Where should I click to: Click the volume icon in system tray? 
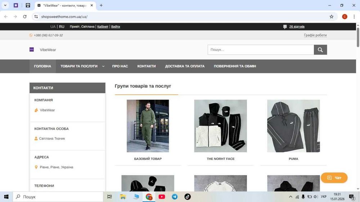pos(315,197)
